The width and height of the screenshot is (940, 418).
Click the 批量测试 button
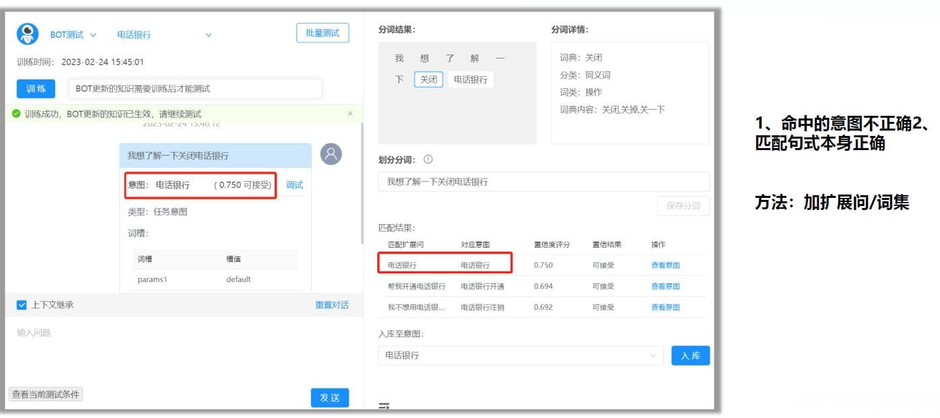[x=323, y=33]
